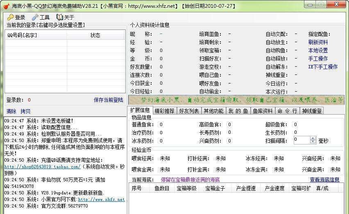Click the 扫描间隔 milliseconds input field
349x214 pixels.
[302, 140]
